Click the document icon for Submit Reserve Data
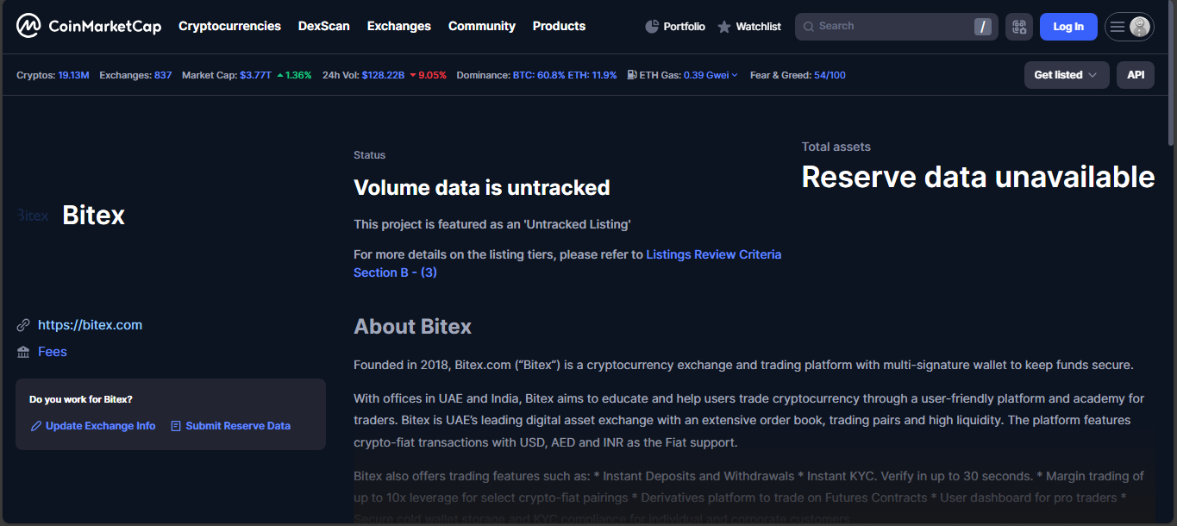 [x=176, y=426]
